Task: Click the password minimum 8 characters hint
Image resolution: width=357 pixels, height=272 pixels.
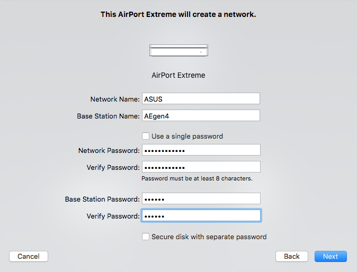Action: point(197,178)
